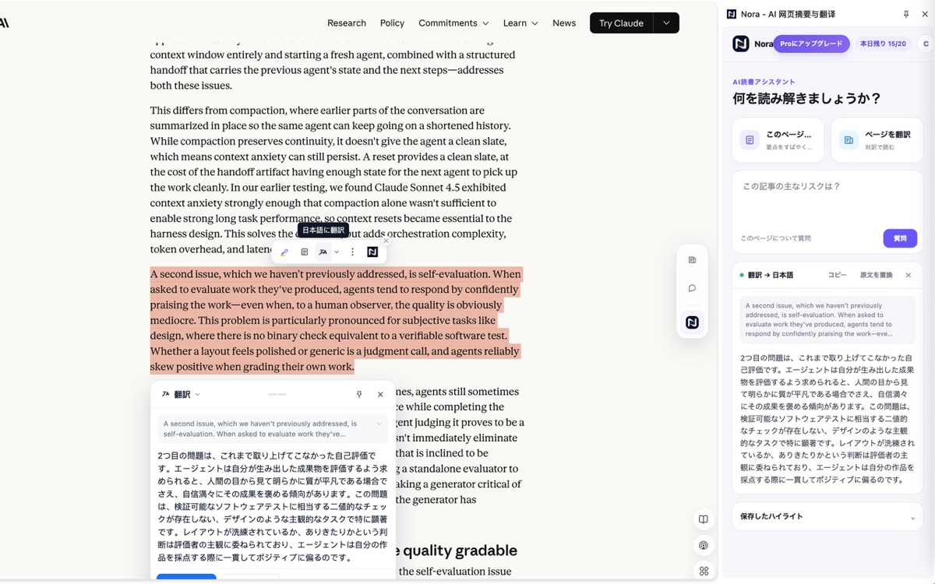Screen dimensions: 935x584
Task: Open the Commitments dropdown menu
Action: coord(453,23)
